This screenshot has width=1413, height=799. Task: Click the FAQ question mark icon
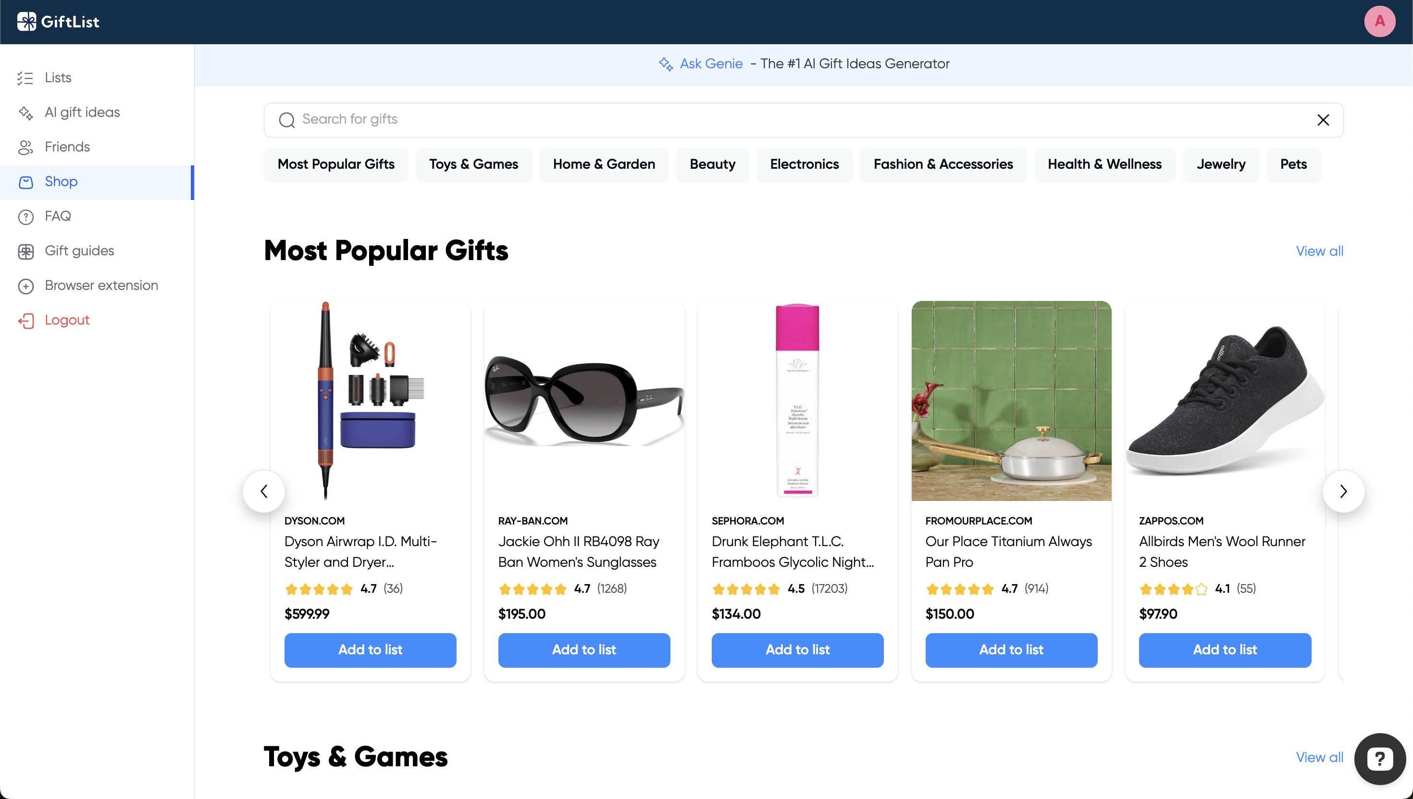click(25, 217)
